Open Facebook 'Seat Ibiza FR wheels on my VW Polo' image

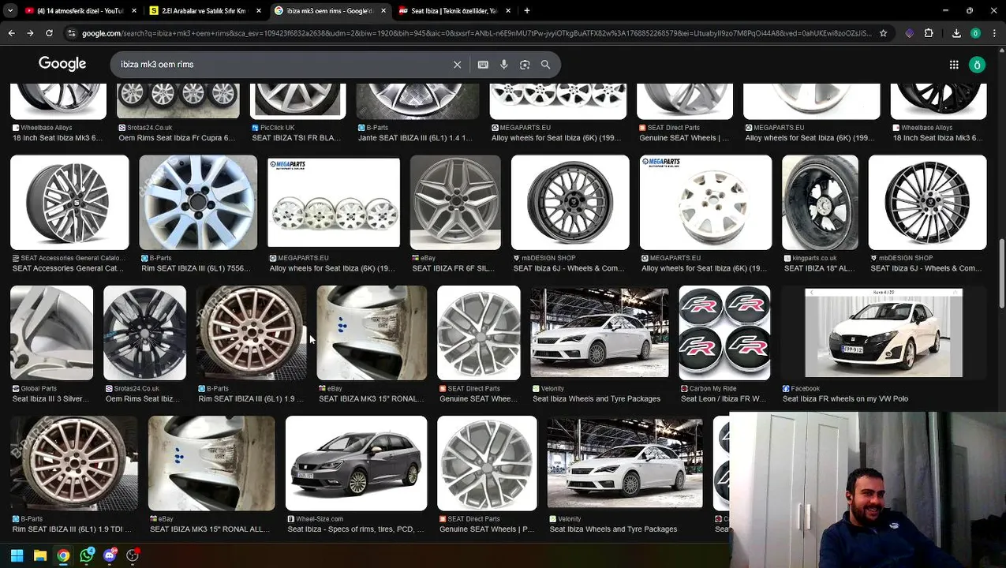[x=884, y=333]
